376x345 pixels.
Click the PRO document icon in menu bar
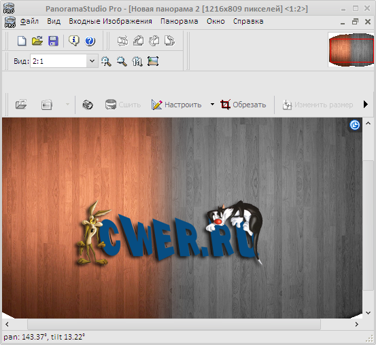coord(10,22)
